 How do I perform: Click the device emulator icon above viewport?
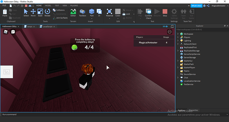pyautogui.click(x=172, y=27)
